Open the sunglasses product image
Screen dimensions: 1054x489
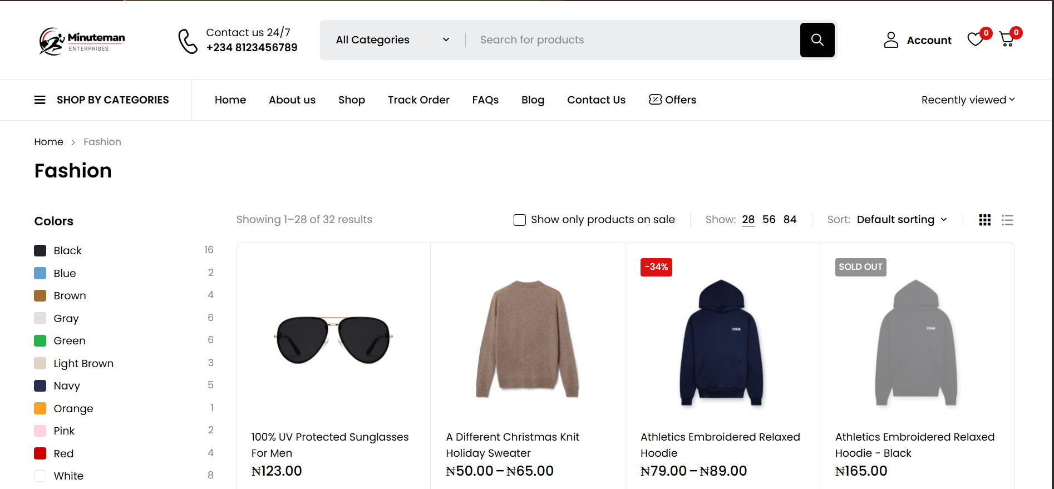(x=333, y=339)
